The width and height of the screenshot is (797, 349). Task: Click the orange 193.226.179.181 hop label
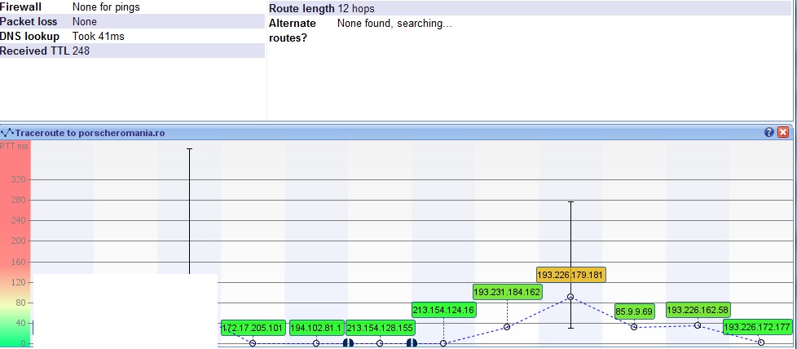[x=571, y=275]
